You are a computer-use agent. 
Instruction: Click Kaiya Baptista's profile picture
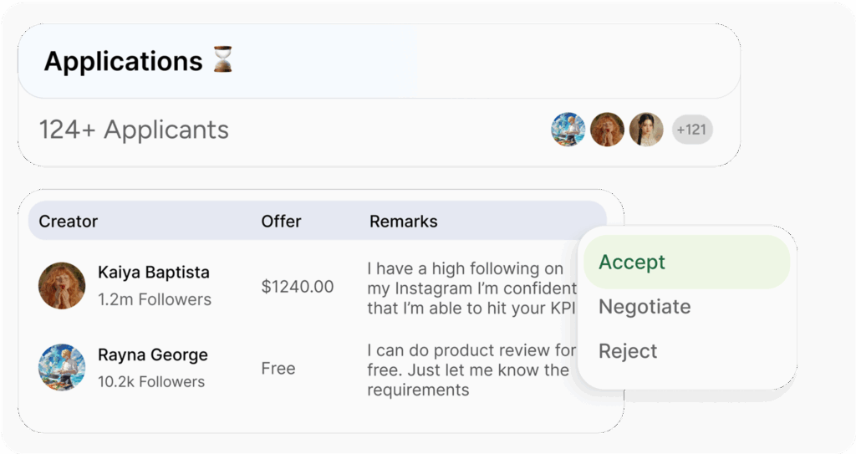[62, 286]
